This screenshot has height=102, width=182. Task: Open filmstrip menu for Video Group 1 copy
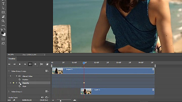point(47,71)
